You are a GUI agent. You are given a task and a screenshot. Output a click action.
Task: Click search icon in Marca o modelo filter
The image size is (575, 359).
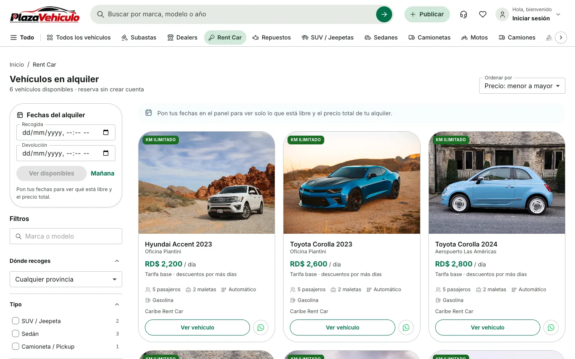click(x=18, y=236)
